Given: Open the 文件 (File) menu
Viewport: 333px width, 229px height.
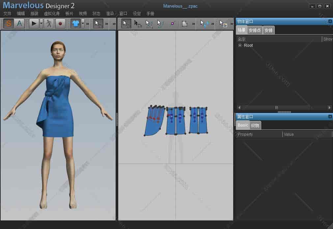Looking at the screenshot, I should (7, 14).
